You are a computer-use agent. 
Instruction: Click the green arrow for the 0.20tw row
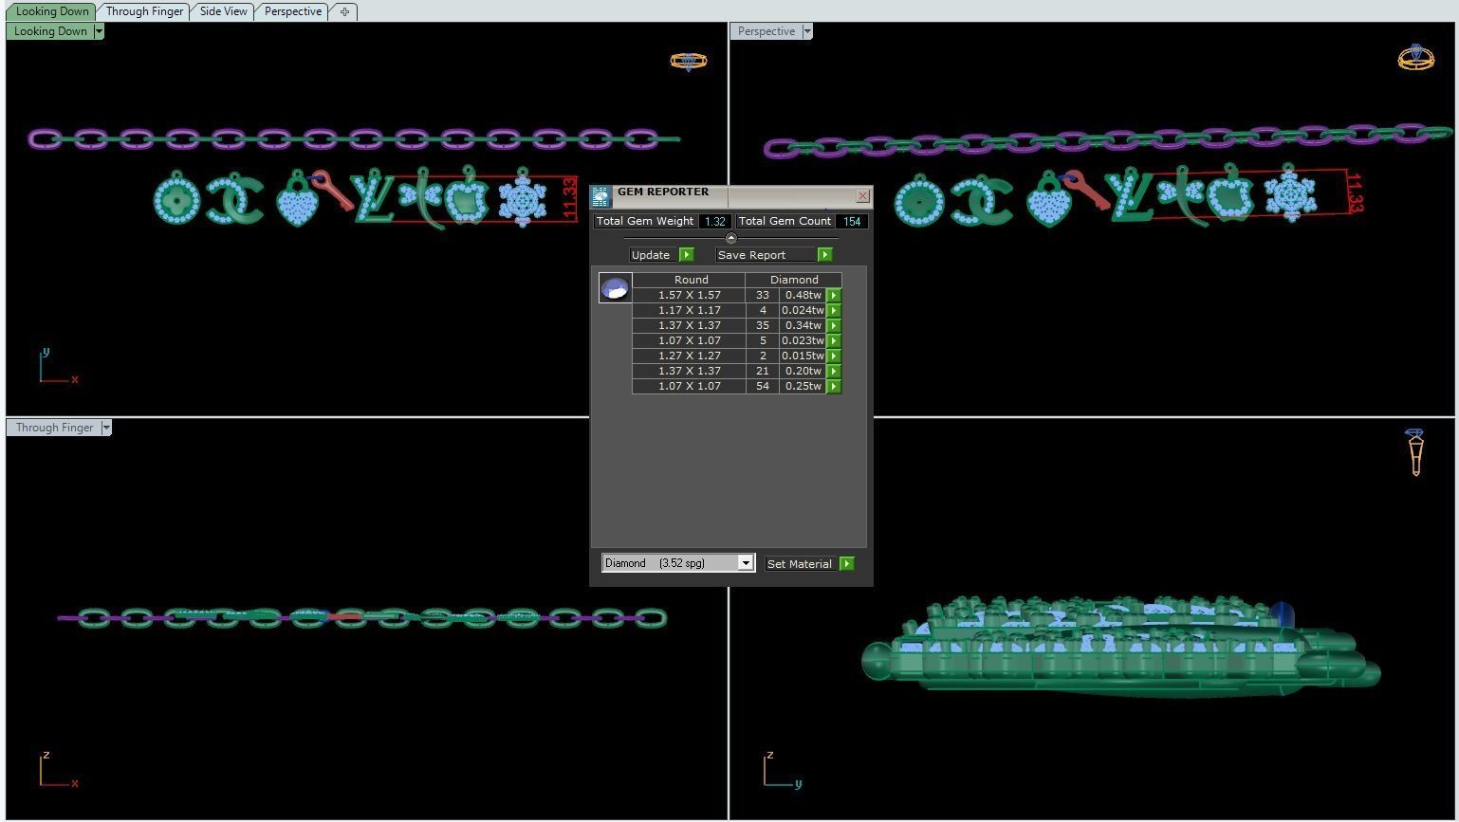pos(834,371)
